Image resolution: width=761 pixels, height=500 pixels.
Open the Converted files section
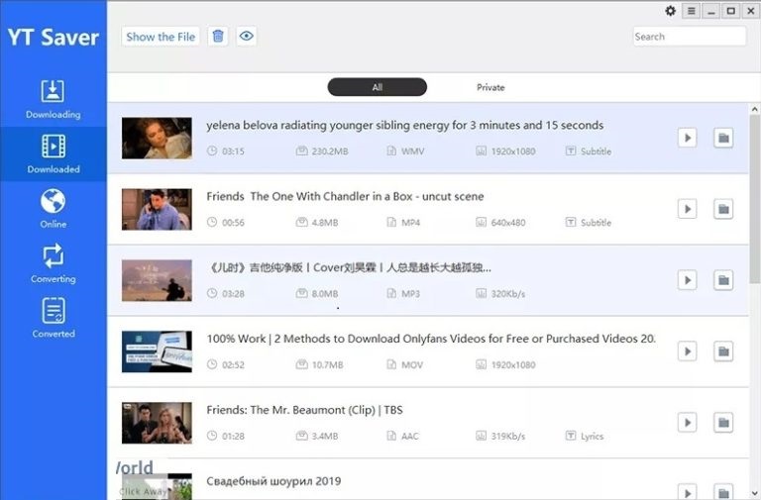click(x=53, y=318)
